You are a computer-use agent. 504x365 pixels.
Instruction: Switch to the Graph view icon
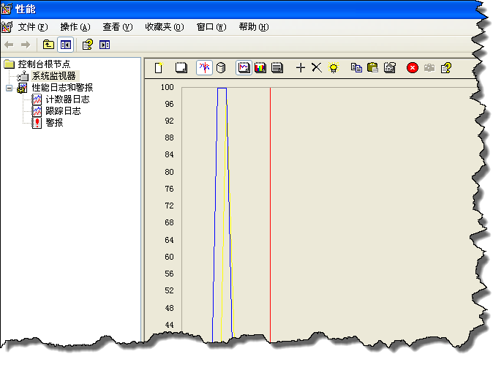pos(244,68)
